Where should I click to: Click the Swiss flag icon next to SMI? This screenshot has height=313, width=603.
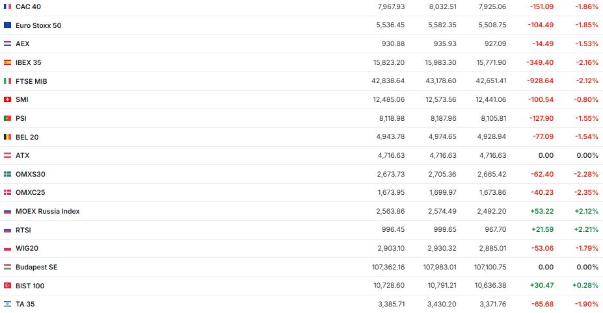click(7, 99)
